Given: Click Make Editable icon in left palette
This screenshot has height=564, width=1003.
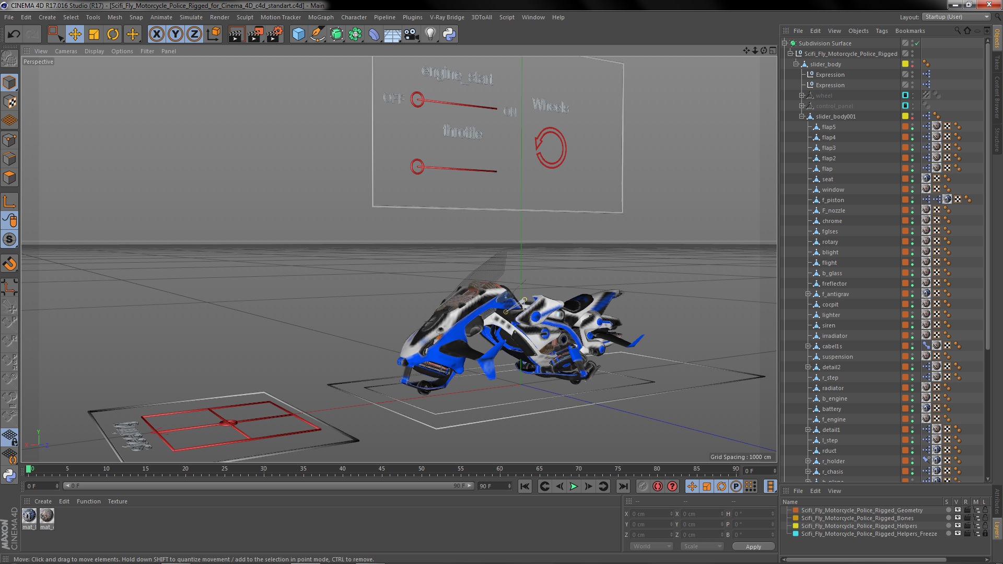Looking at the screenshot, I should (9, 58).
